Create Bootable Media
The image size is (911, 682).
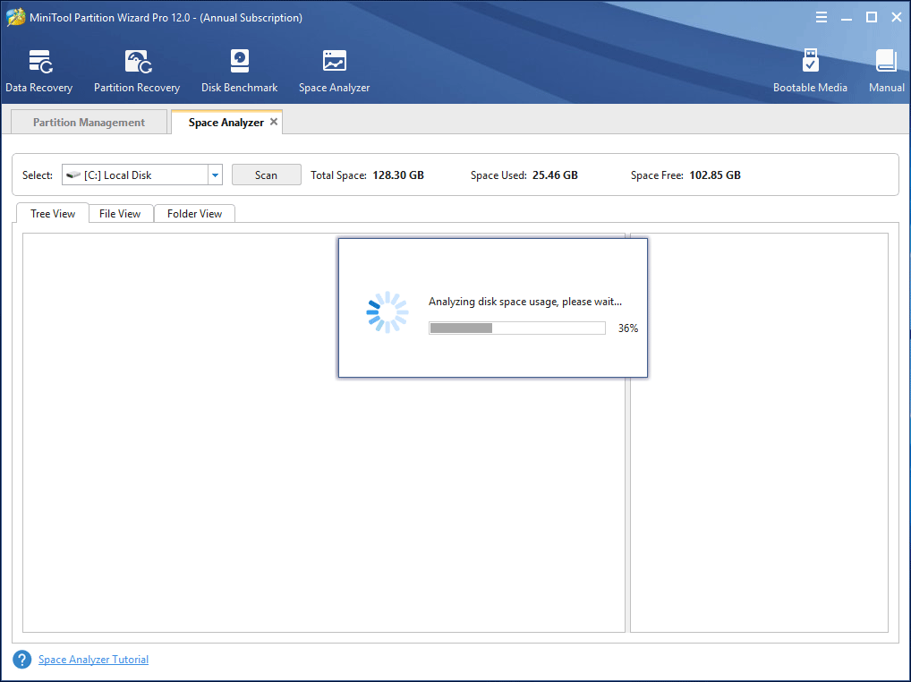pyautogui.click(x=810, y=71)
